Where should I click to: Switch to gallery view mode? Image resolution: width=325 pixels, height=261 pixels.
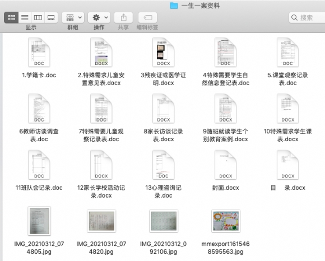coord(51,17)
